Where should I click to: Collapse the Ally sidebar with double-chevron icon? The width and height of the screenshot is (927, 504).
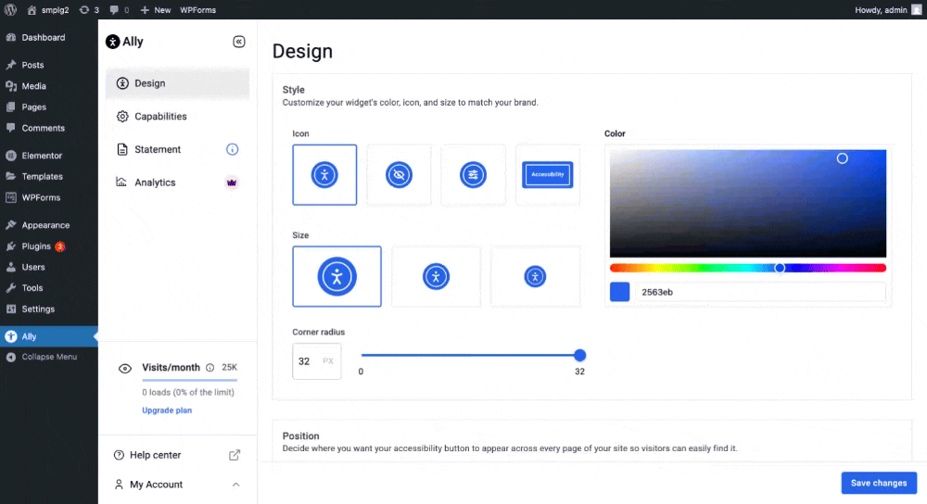(238, 42)
